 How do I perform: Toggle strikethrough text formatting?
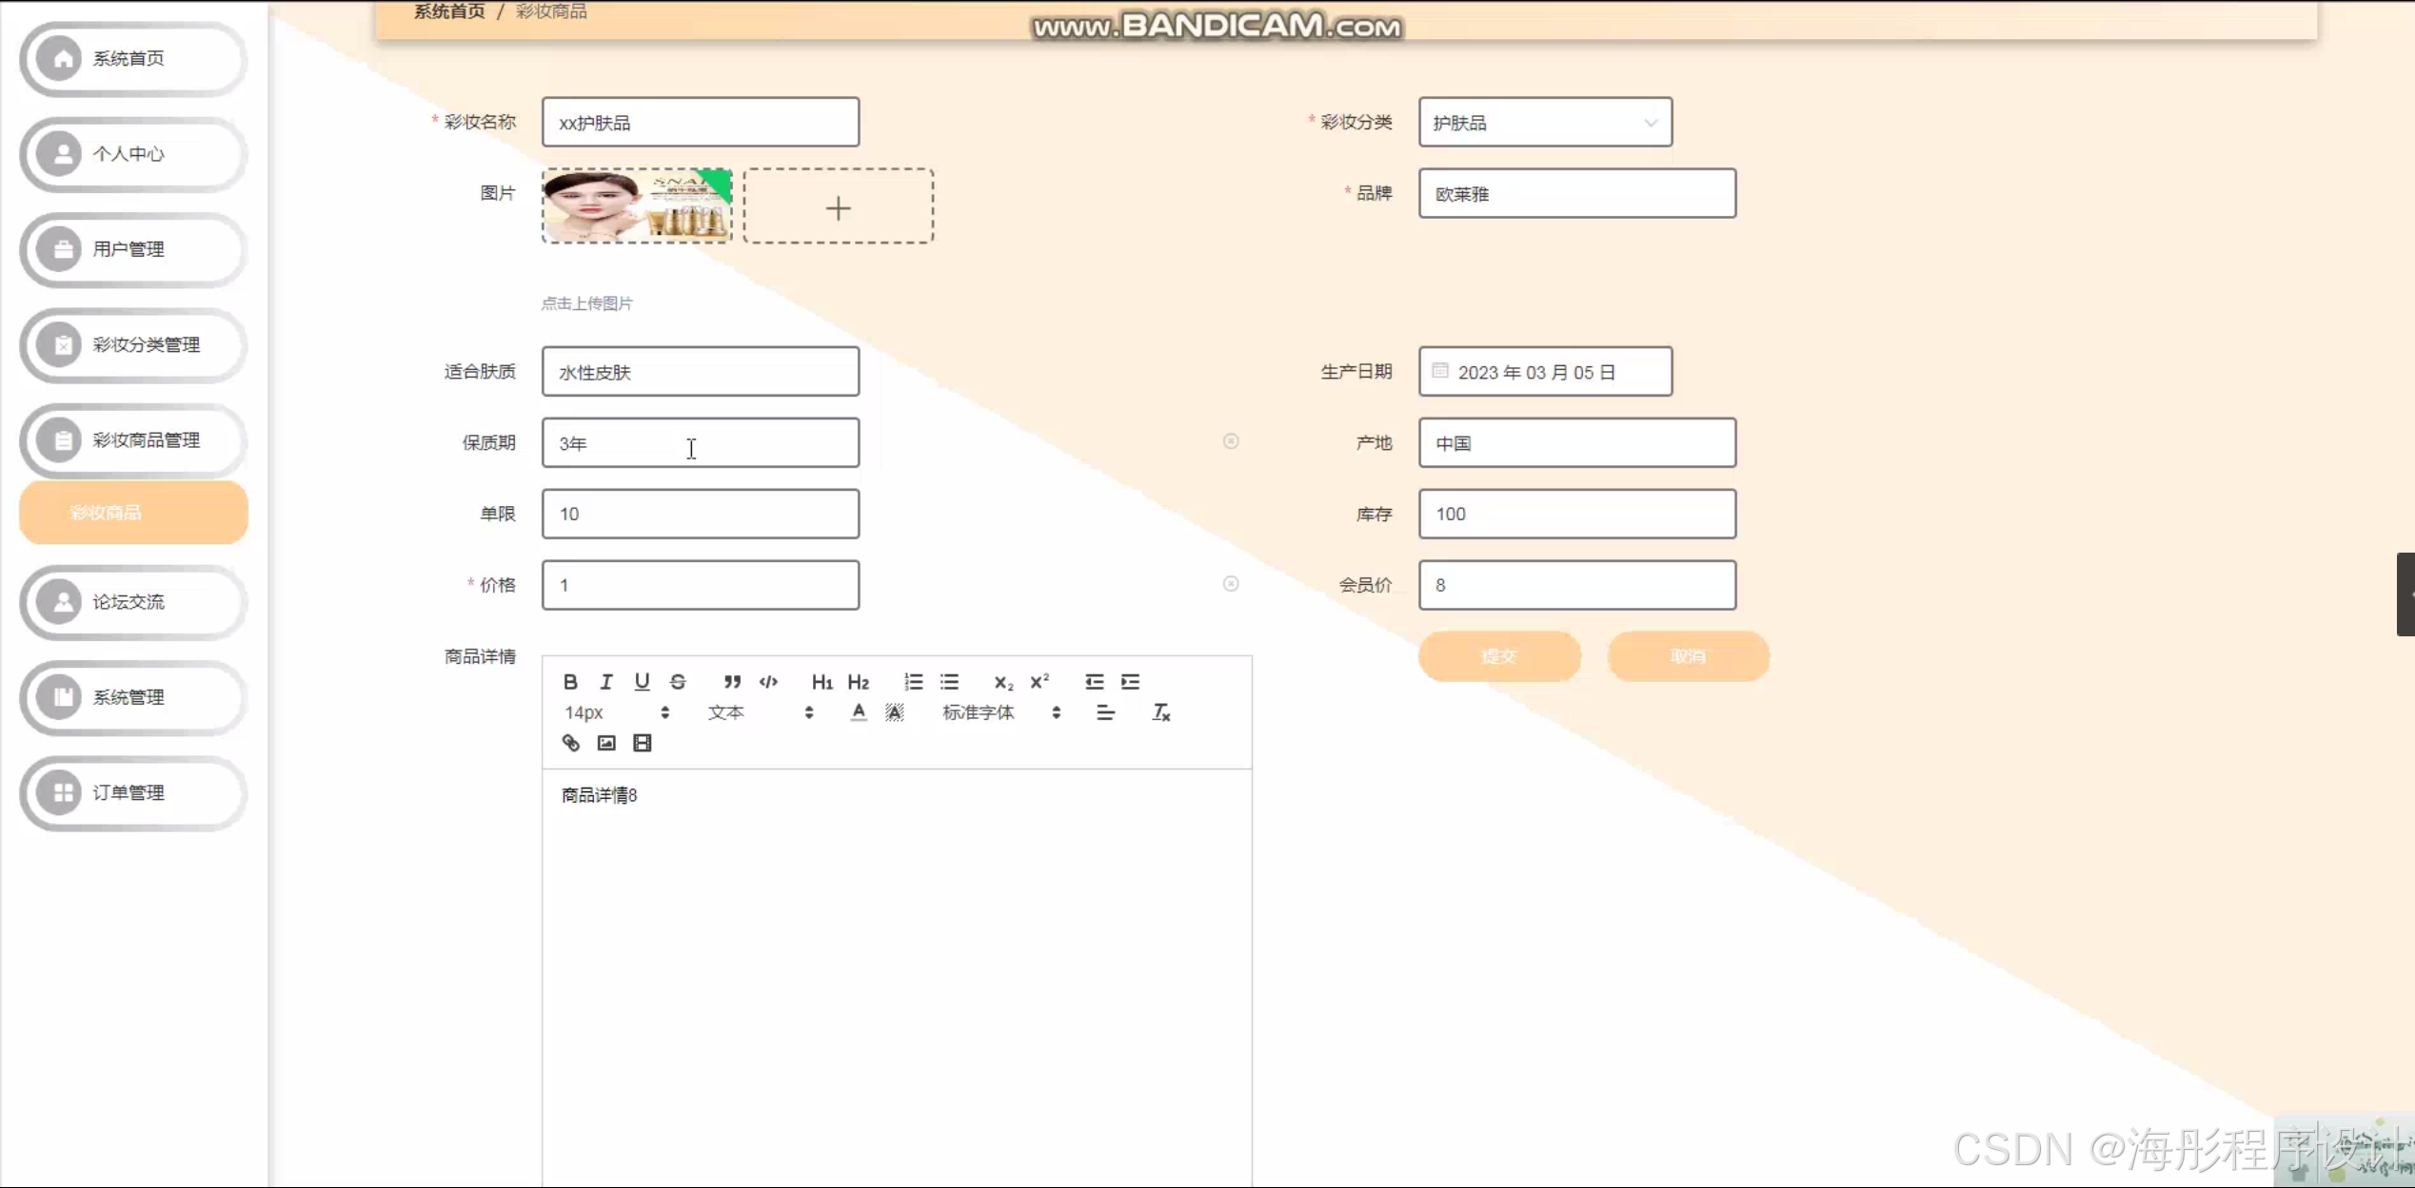click(x=678, y=681)
